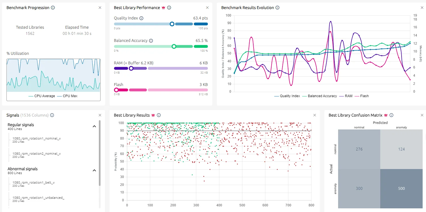Click the (1536 Columns) label
Screen dimensions: 426x212
(35, 115)
